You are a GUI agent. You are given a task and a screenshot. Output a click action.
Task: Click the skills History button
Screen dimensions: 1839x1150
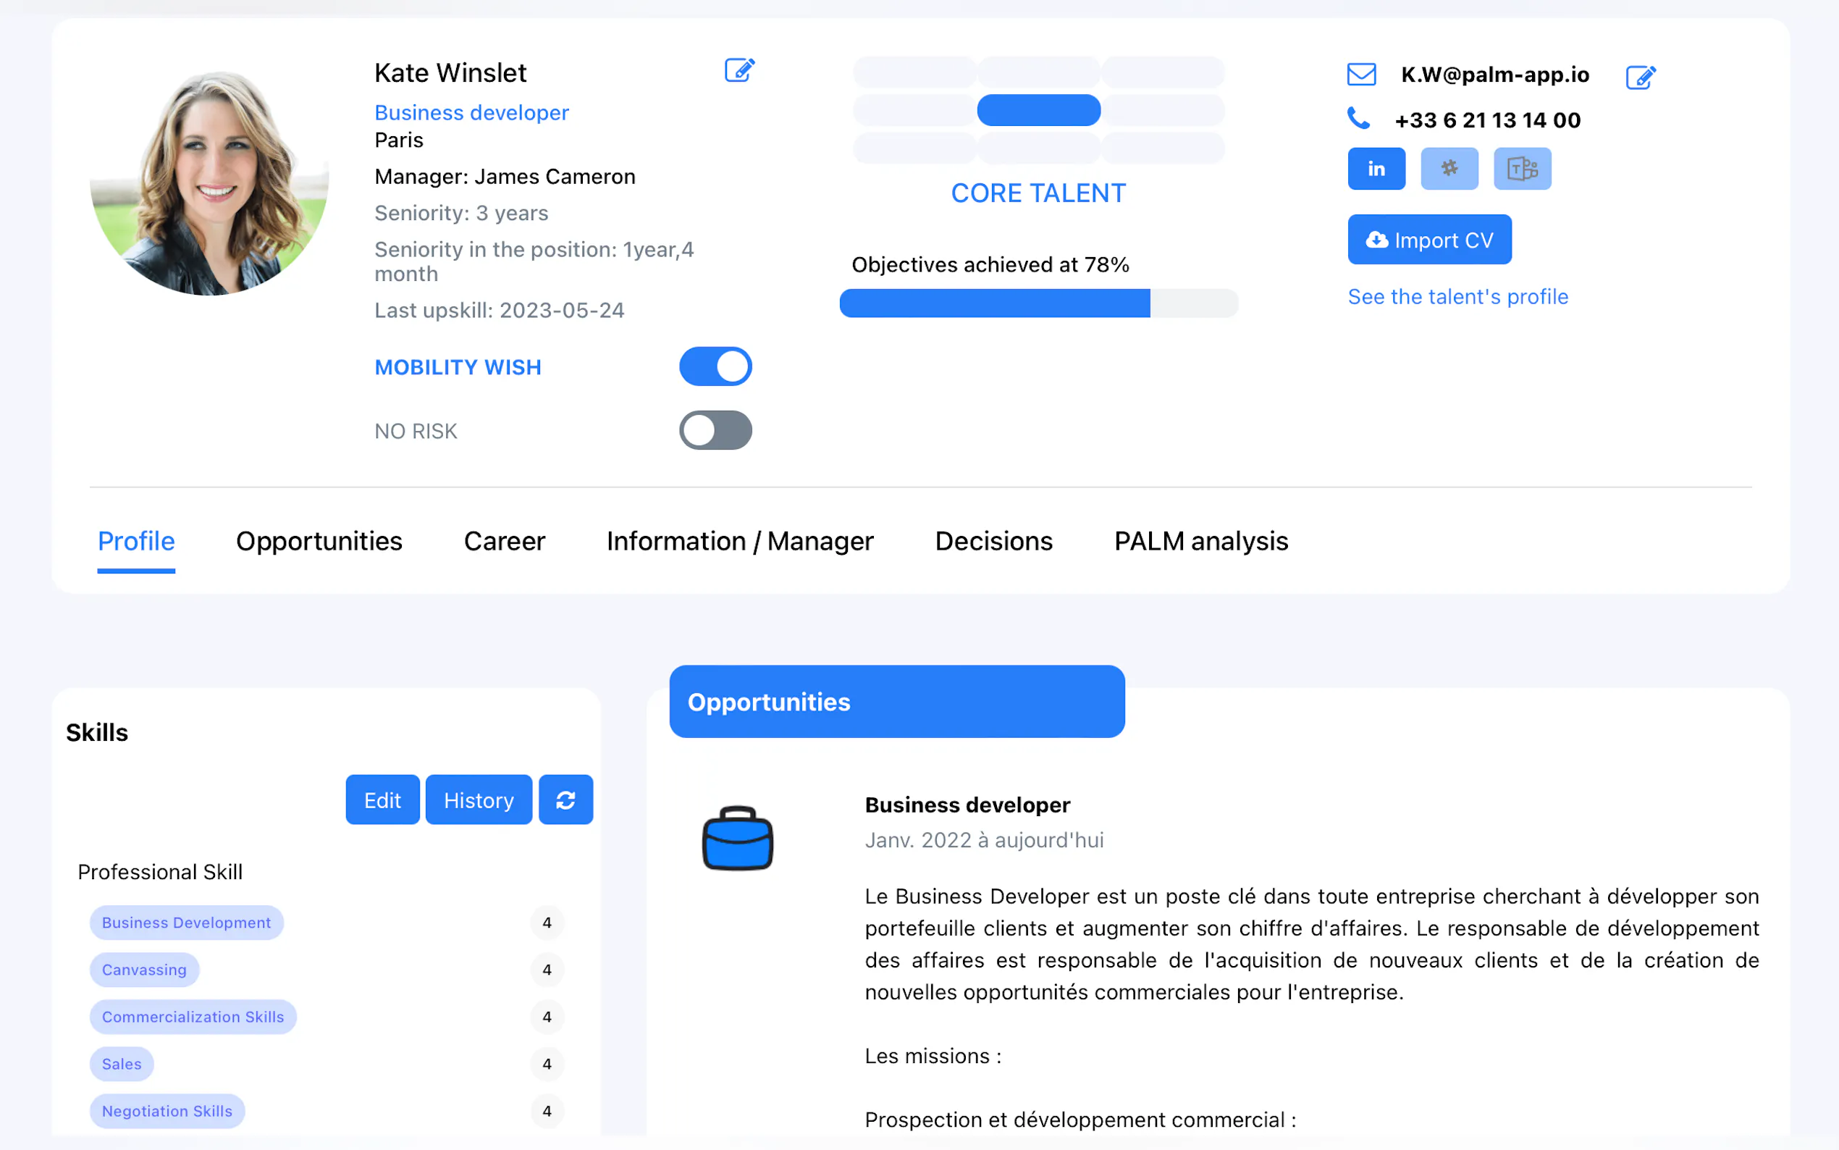[478, 799]
